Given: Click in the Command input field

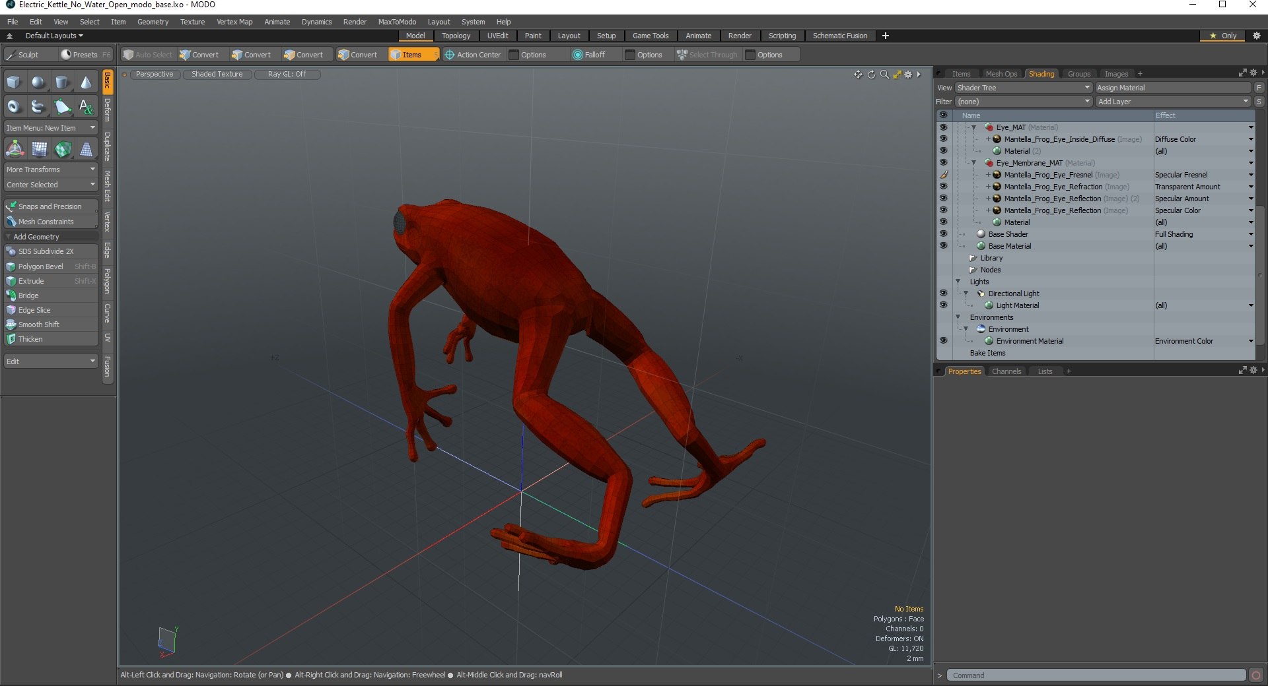Looking at the screenshot, I should [1096, 675].
